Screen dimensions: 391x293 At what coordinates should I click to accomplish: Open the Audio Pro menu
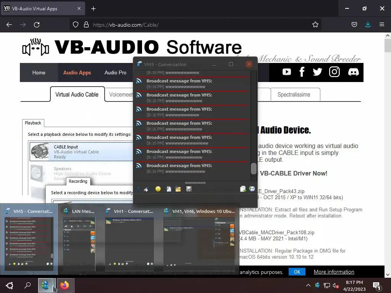(115, 72)
